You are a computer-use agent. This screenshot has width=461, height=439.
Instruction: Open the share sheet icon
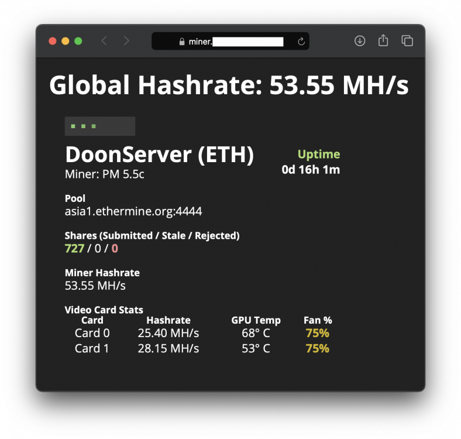point(383,40)
